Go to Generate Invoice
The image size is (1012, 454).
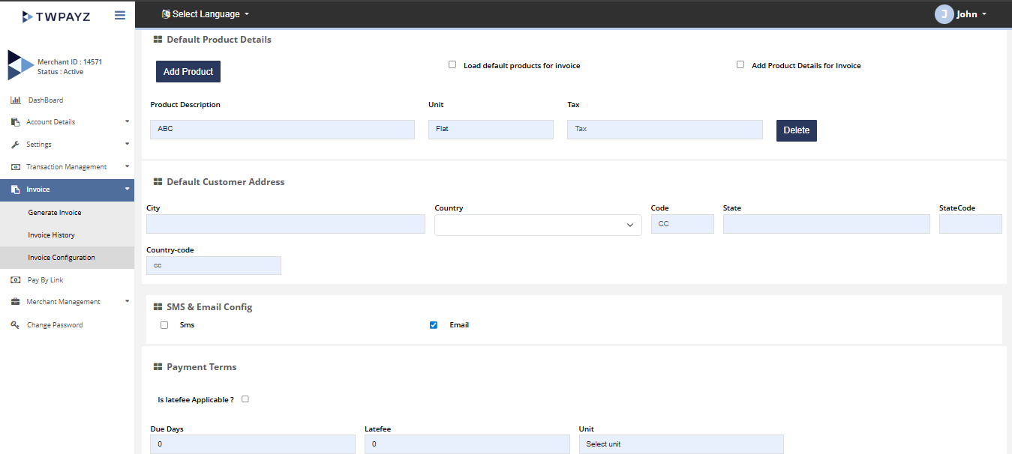click(55, 213)
